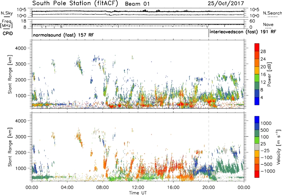The height and width of the screenshot is (195, 282).
Task: Click the 'South Pole Station (fitACF)' title
Action: (75, 4)
